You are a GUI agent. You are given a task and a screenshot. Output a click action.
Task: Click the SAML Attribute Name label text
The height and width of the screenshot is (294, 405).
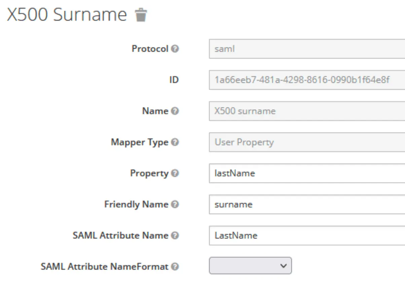pyautogui.click(x=120, y=236)
